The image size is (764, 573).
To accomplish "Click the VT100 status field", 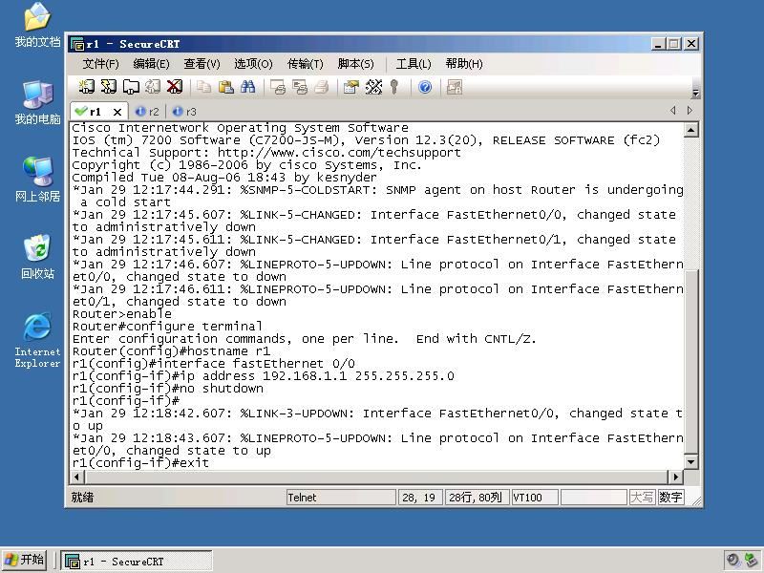I will [535, 498].
